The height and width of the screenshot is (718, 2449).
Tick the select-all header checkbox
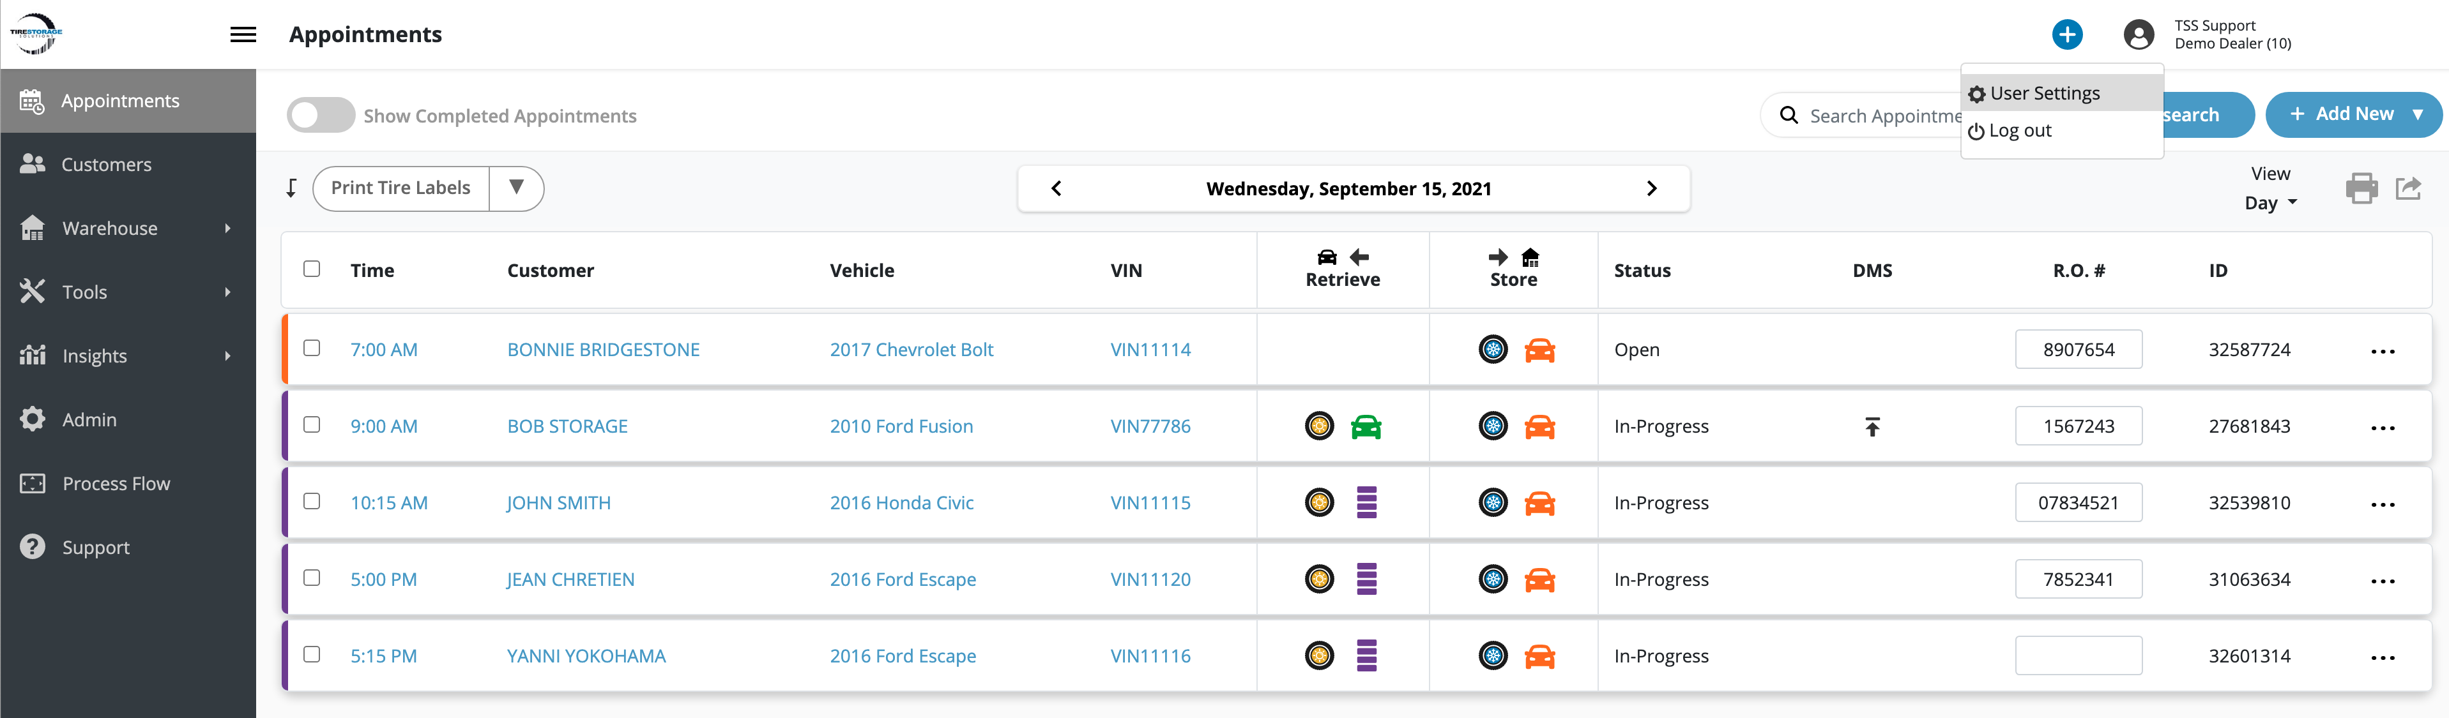312,269
